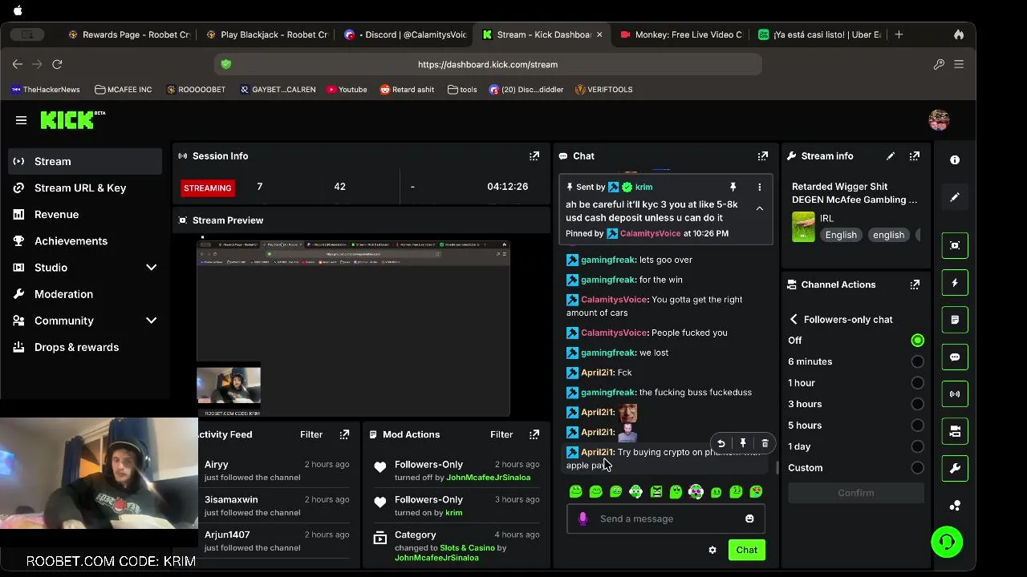
Task: Open chat settings gear icon
Action: tap(712, 550)
